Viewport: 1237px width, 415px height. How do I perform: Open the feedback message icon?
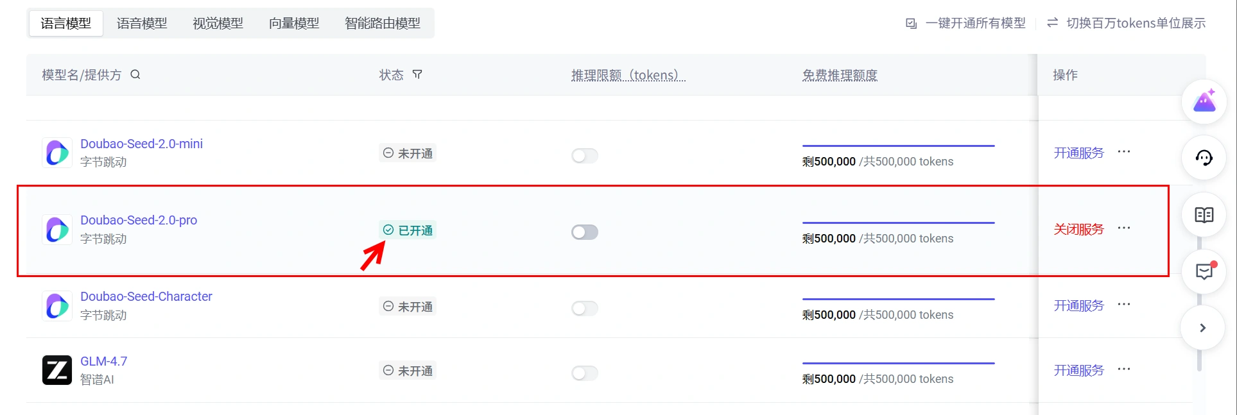[1204, 271]
